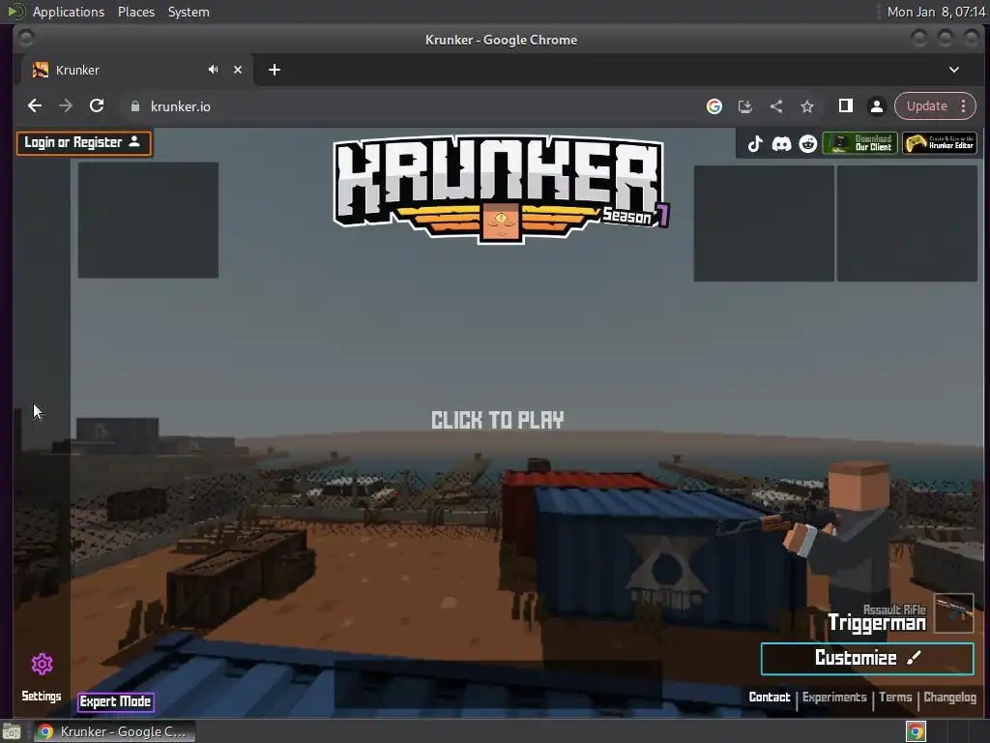Click the window menu button in the title bar
The width and height of the screenshot is (990, 743).
click(26, 39)
